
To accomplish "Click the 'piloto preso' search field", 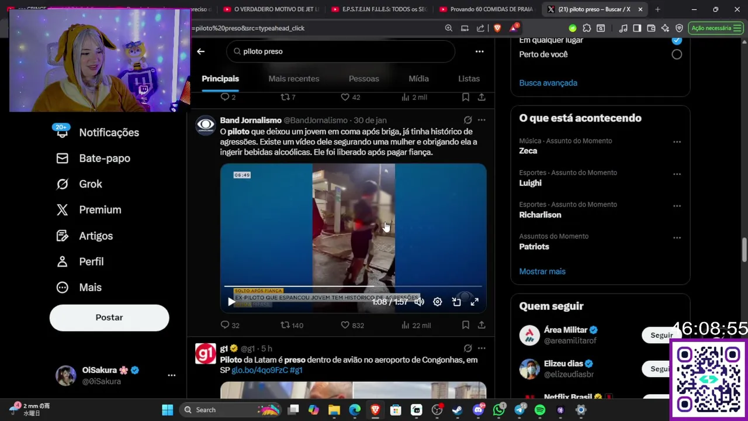I will [341, 51].
